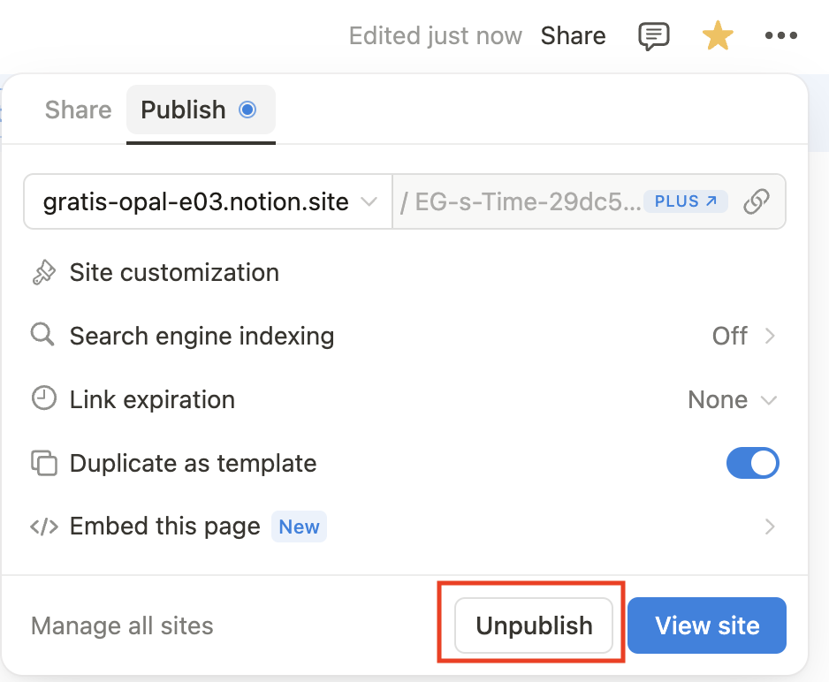This screenshot has width=829, height=682.
Task: Click the Site customization paintbrush icon
Action: [43, 273]
